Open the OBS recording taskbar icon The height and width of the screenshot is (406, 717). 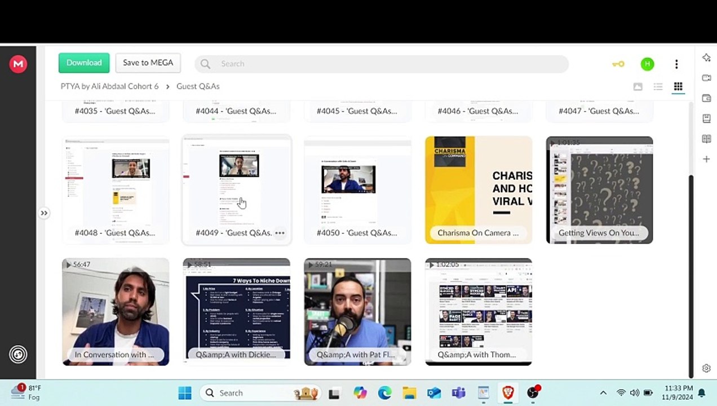click(x=533, y=392)
